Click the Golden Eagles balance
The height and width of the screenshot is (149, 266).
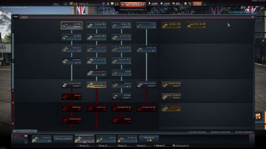pos(176,4)
